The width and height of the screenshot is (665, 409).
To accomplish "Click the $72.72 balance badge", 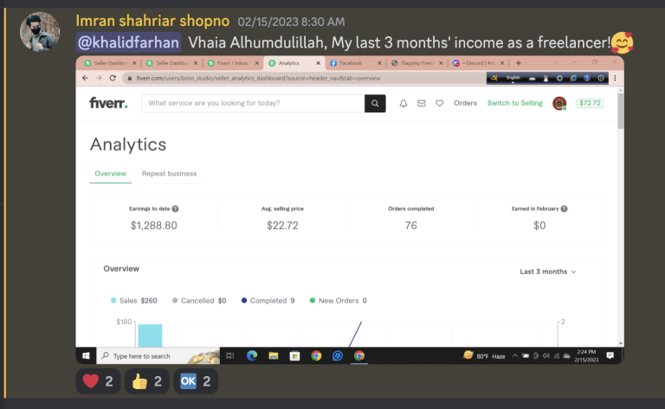I will [x=590, y=103].
